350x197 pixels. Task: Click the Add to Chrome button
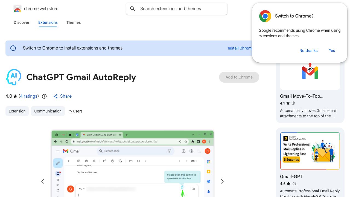(239, 77)
